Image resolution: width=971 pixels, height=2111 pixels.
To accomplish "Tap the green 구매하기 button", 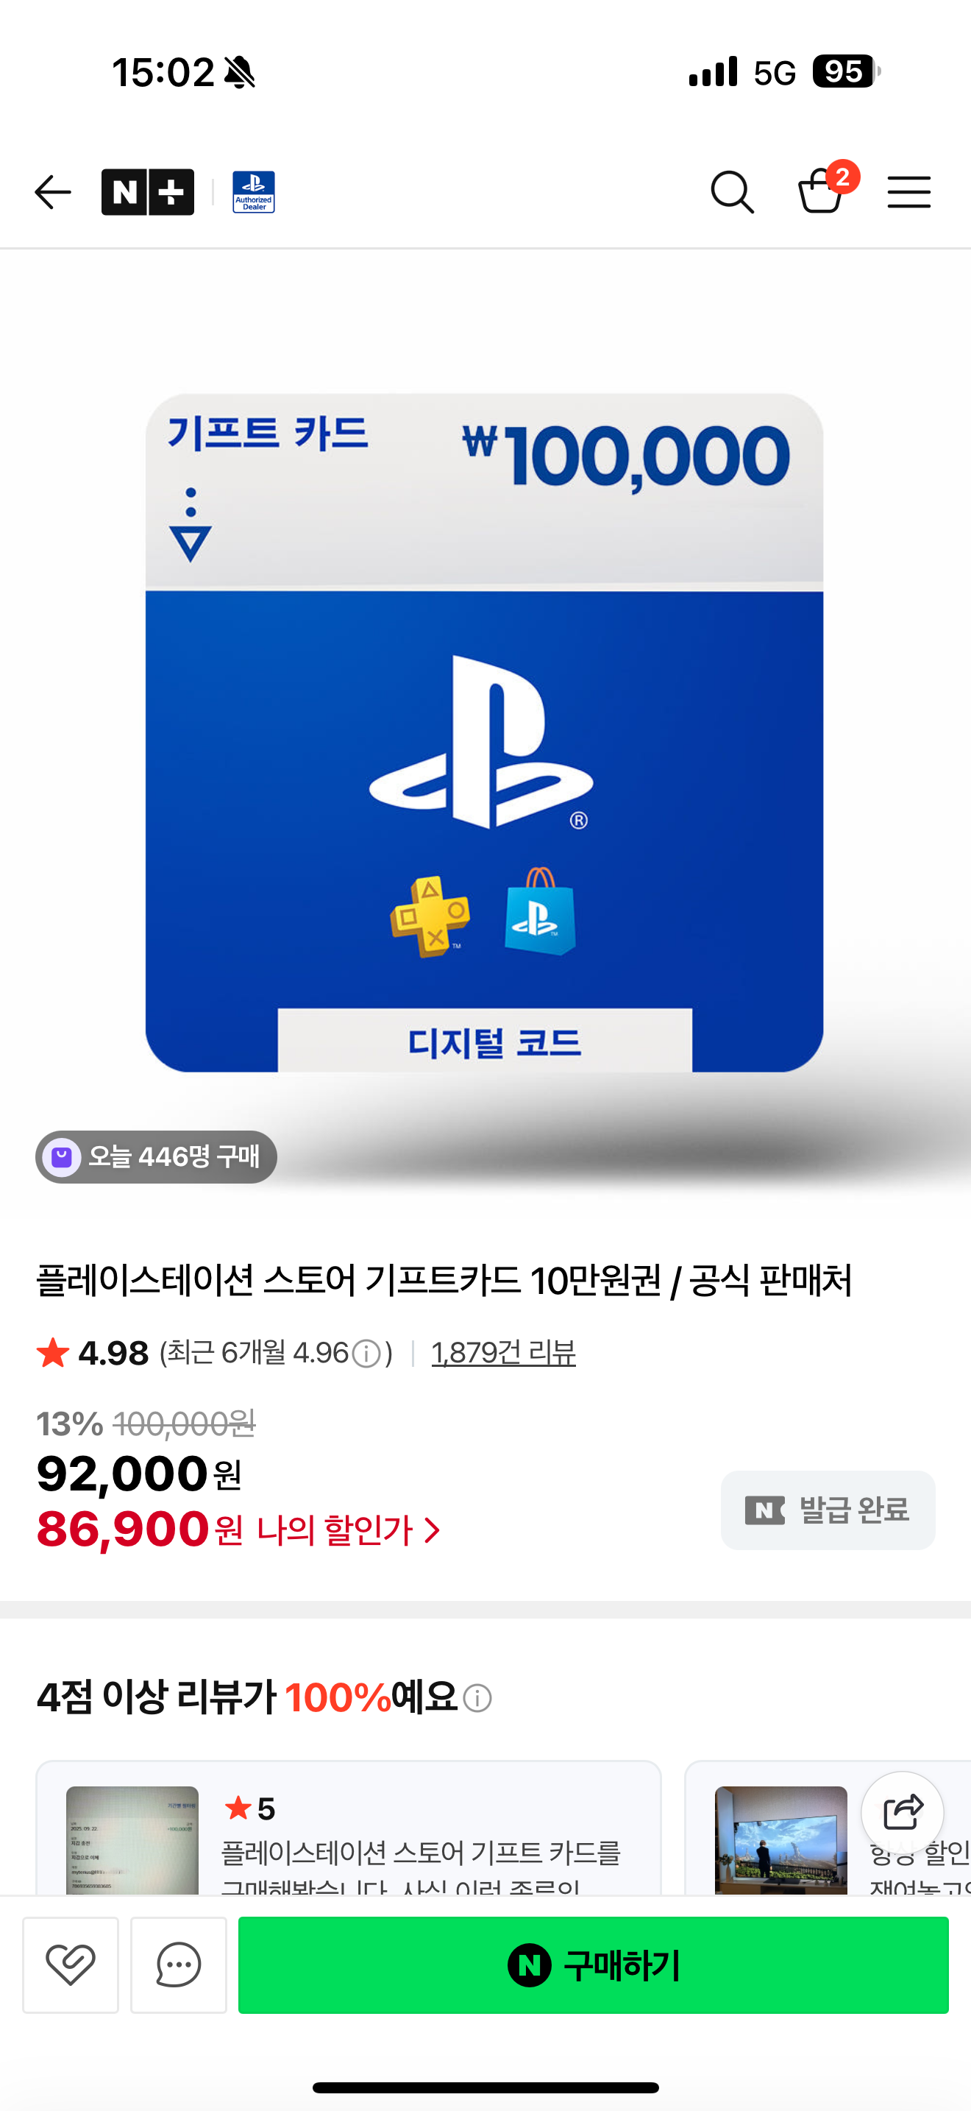I will tap(594, 1965).
